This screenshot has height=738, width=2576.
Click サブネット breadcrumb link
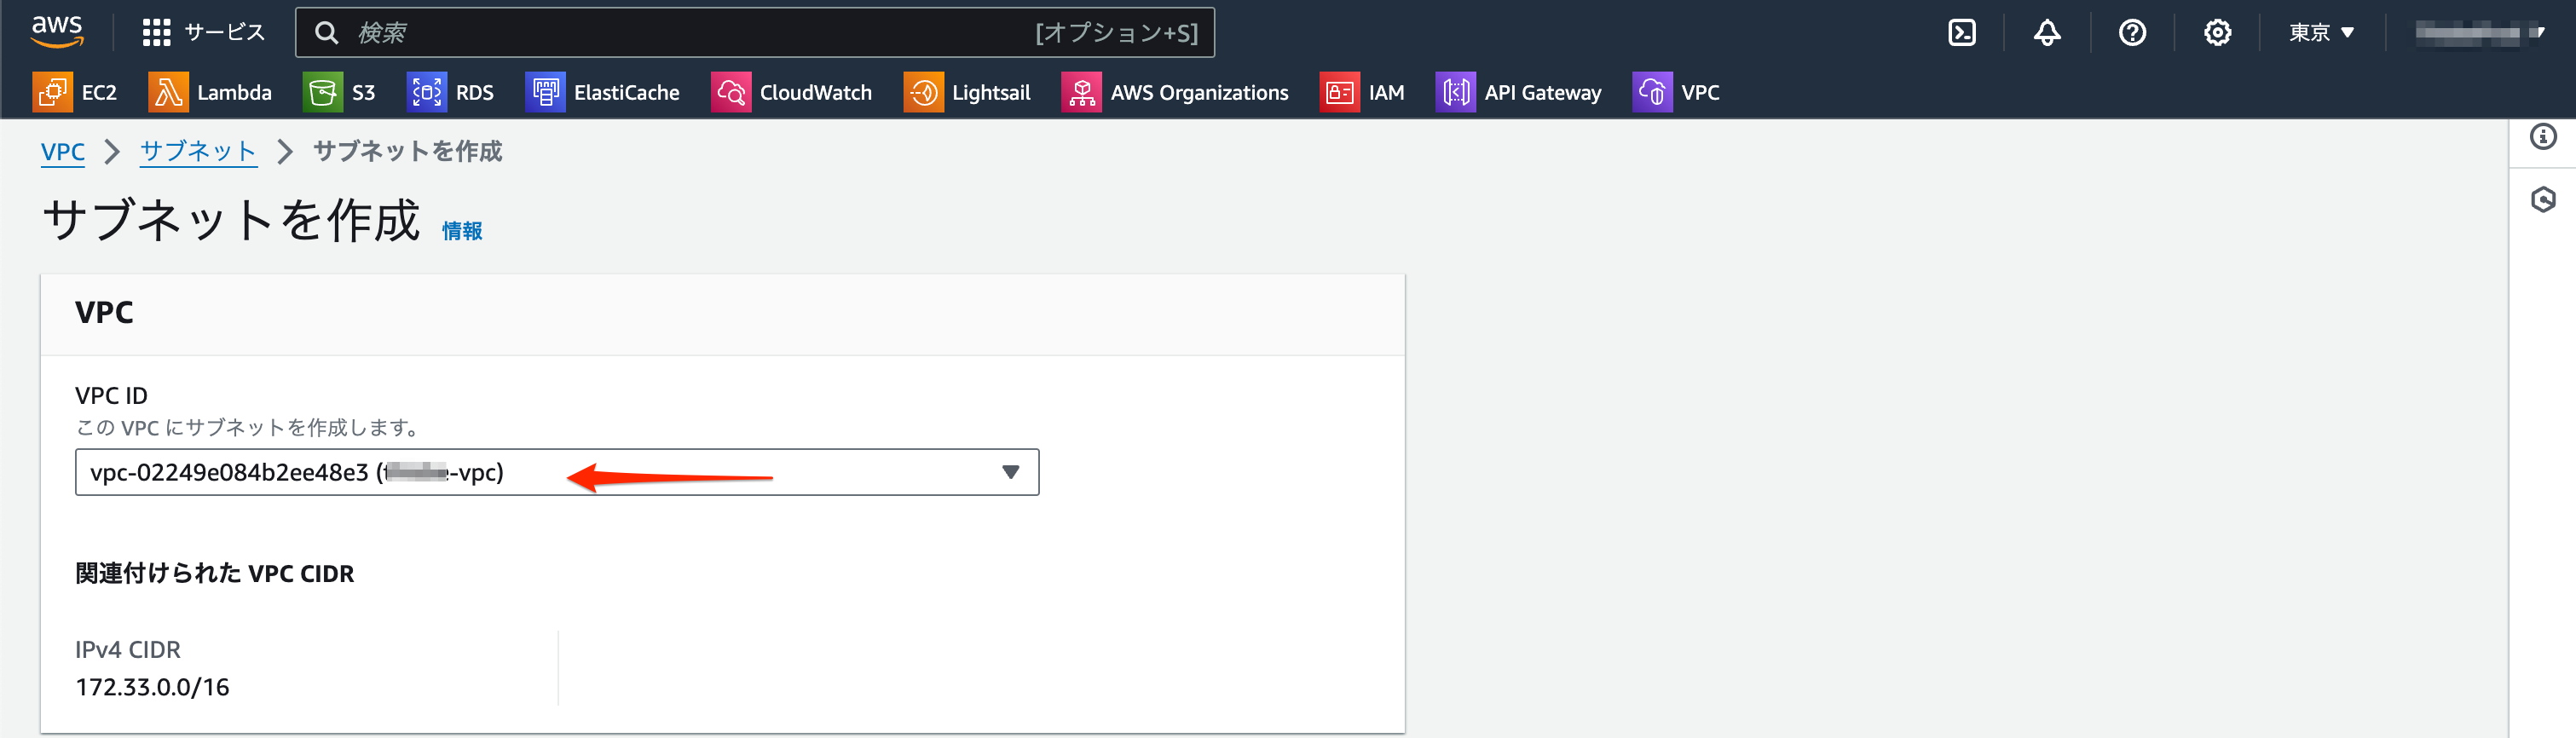198,152
